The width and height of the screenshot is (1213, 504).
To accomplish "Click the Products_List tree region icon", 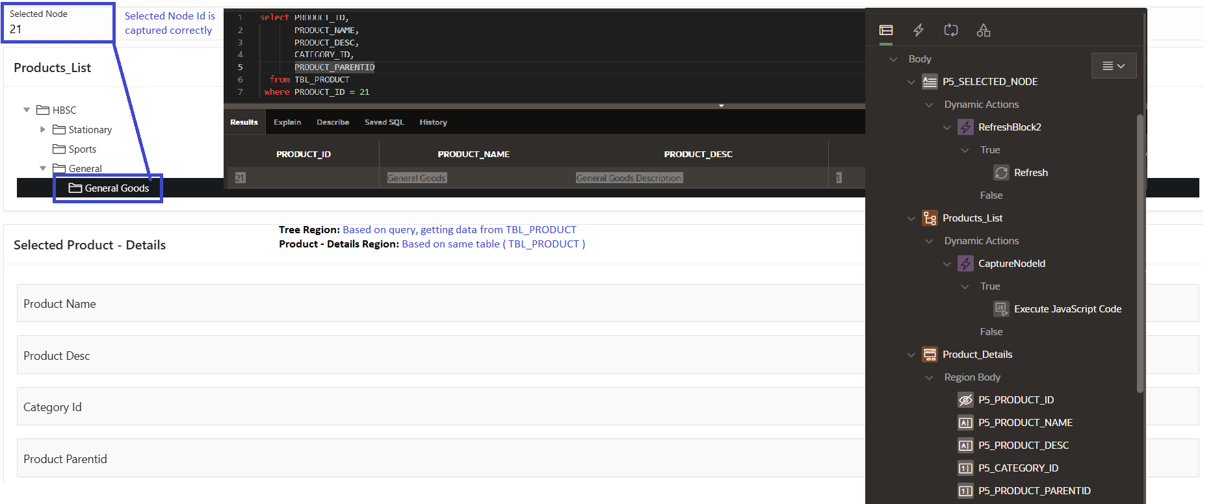I will pos(930,218).
